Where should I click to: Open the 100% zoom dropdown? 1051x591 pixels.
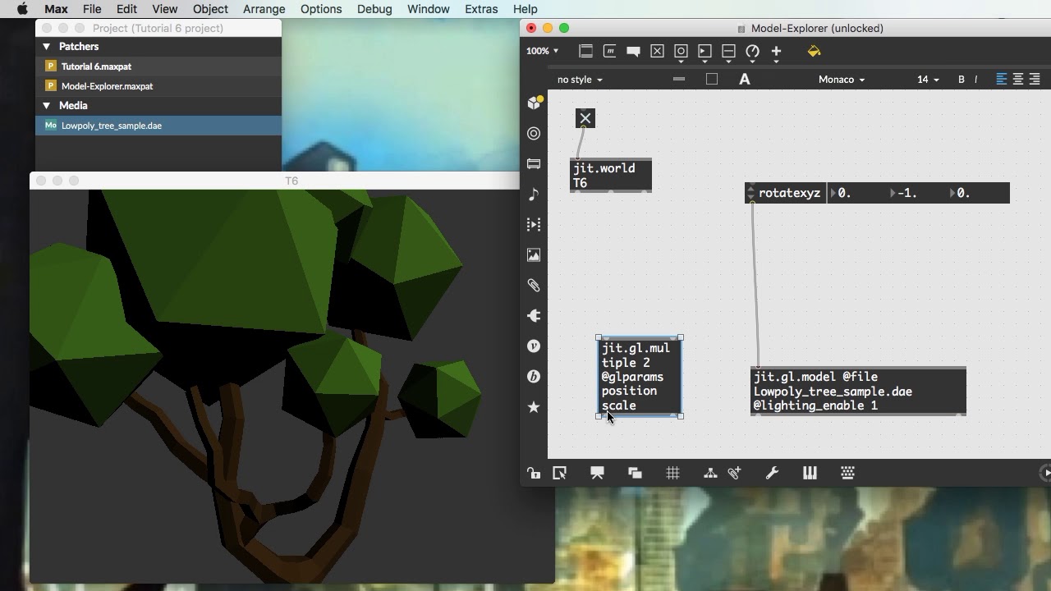pos(542,51)
